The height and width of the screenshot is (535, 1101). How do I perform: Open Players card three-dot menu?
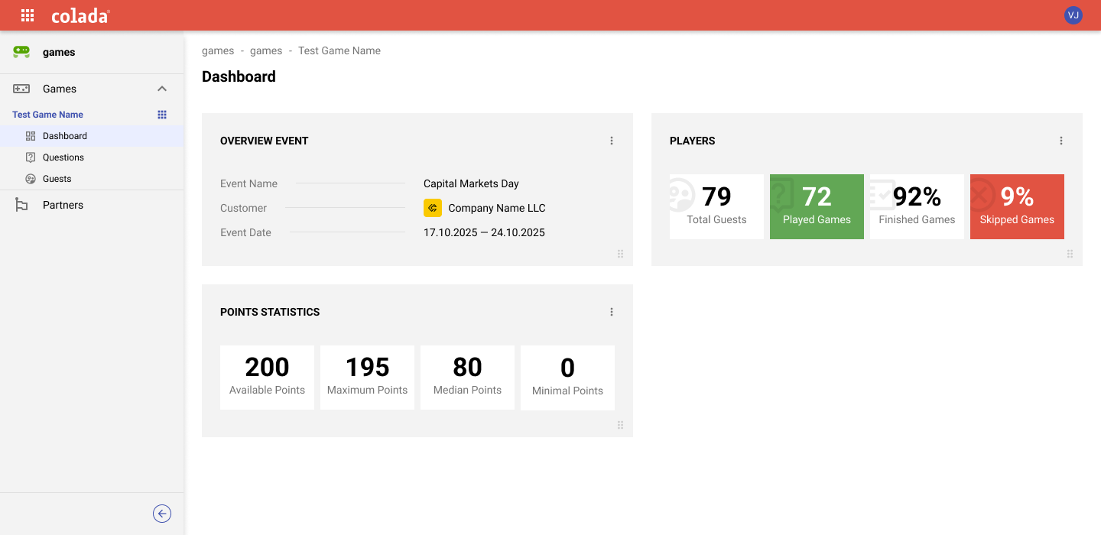tap(1061, 141)
